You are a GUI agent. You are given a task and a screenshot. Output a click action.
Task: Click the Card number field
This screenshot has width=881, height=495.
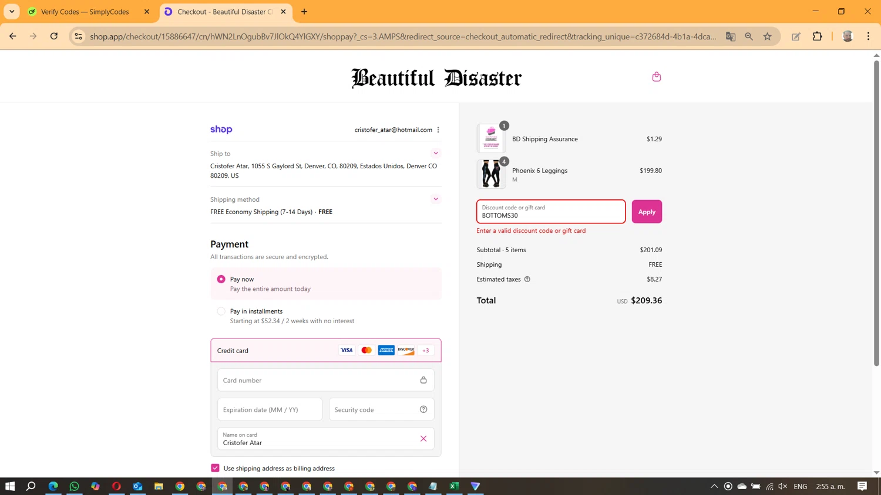pyautogui.click(x=326, y=380)
